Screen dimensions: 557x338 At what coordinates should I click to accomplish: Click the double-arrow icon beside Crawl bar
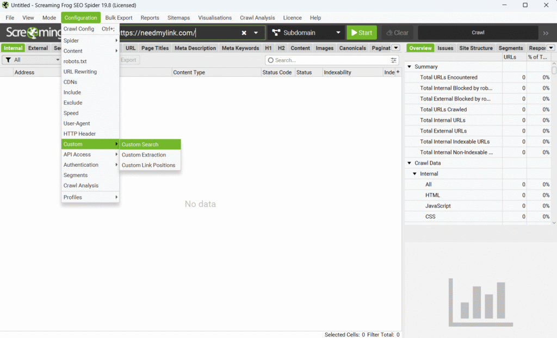tap(546, 33)
